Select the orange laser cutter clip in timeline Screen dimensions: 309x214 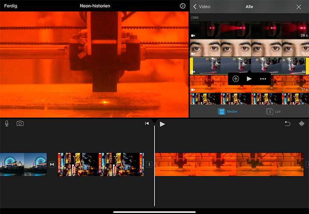pyautogui.click(x=229, y=165)
